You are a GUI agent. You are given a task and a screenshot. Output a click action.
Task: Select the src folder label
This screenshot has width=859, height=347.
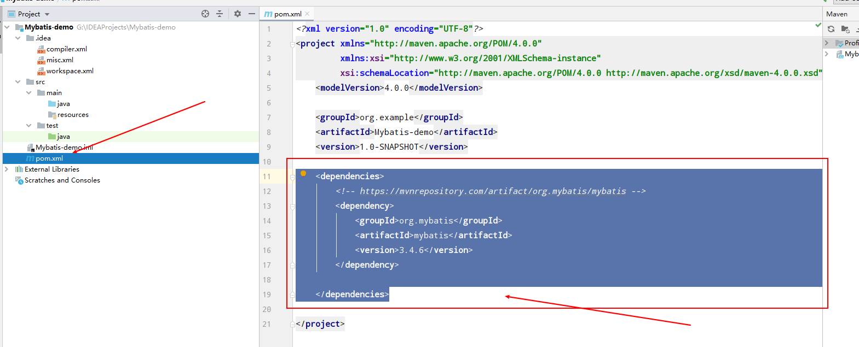click(x=41, y=82)
